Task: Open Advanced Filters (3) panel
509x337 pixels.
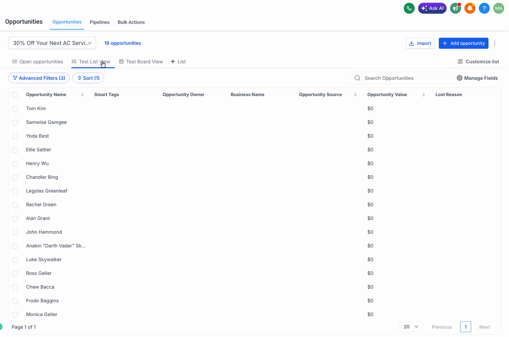Action: pyautogui.click(x=39, y=78)
